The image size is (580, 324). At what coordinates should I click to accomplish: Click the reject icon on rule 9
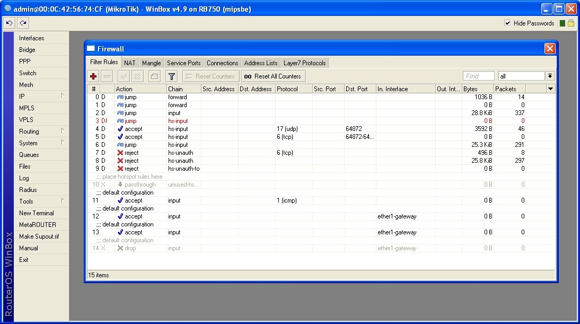(x=120, y=169)
